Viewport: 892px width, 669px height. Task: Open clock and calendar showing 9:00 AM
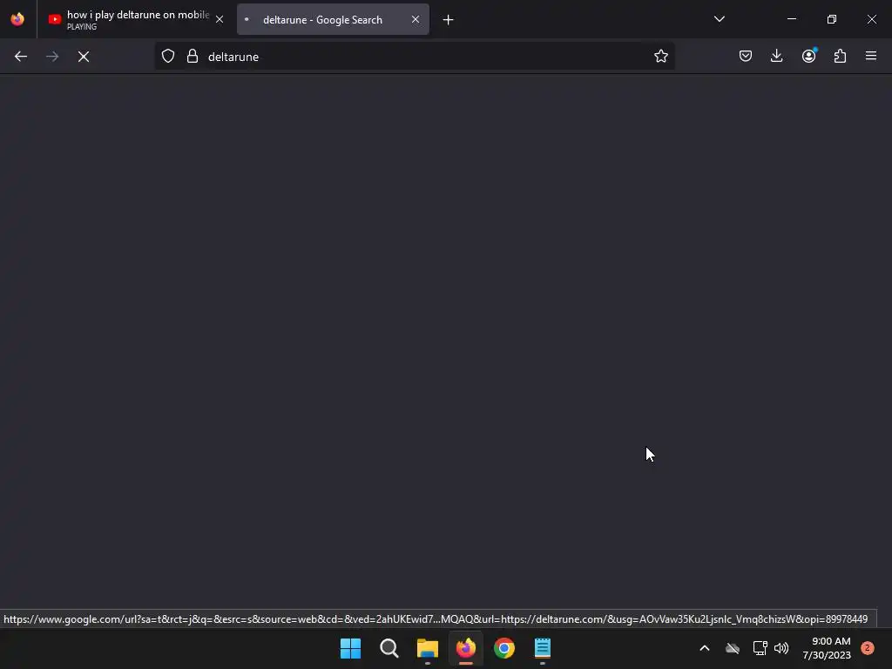pyautogui.click(x=827, y=648)
